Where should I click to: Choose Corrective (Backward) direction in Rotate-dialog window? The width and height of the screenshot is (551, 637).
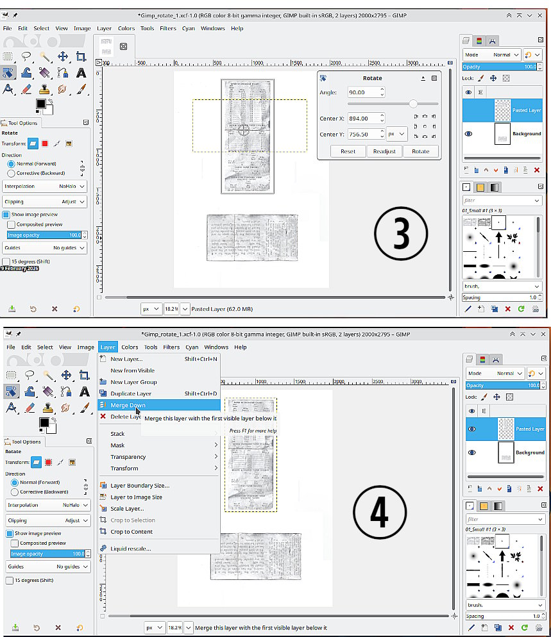pos(36,173)
